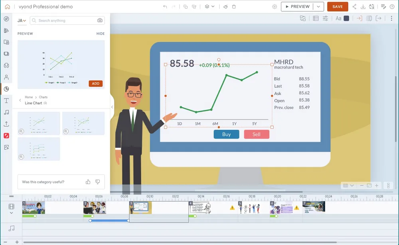Click the orange ADD button
Viewport: 399px width, 245px height.
pos(96,84)
